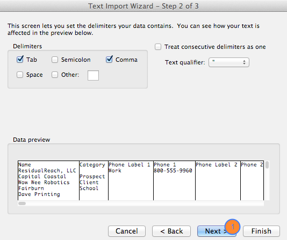Screen dimensions: 287x240
Task: Enable the Semicolon delimiter checkbox
Action: 55,60
